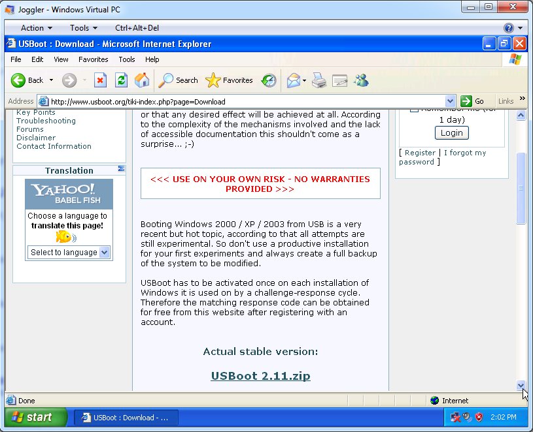Click the Login button
533x432 pixels.
click(x=451, y=132)
